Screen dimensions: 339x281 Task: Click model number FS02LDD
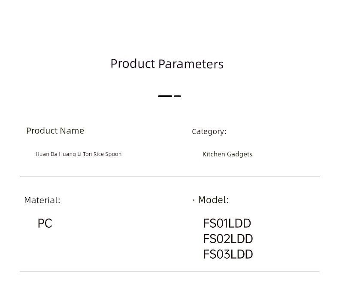point(228,239)
